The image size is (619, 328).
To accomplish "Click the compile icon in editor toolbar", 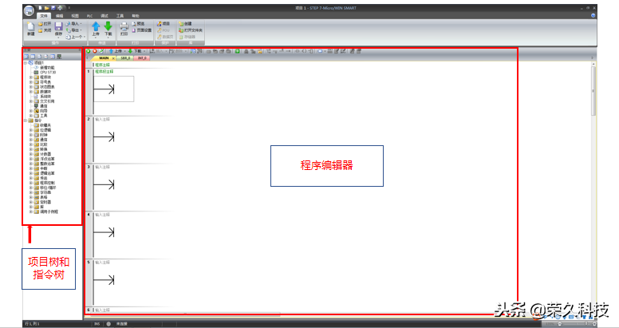I will click(x=101, y=51).
